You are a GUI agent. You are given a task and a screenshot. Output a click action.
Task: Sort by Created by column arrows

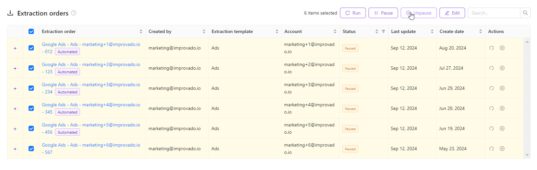tap(204, 31)
